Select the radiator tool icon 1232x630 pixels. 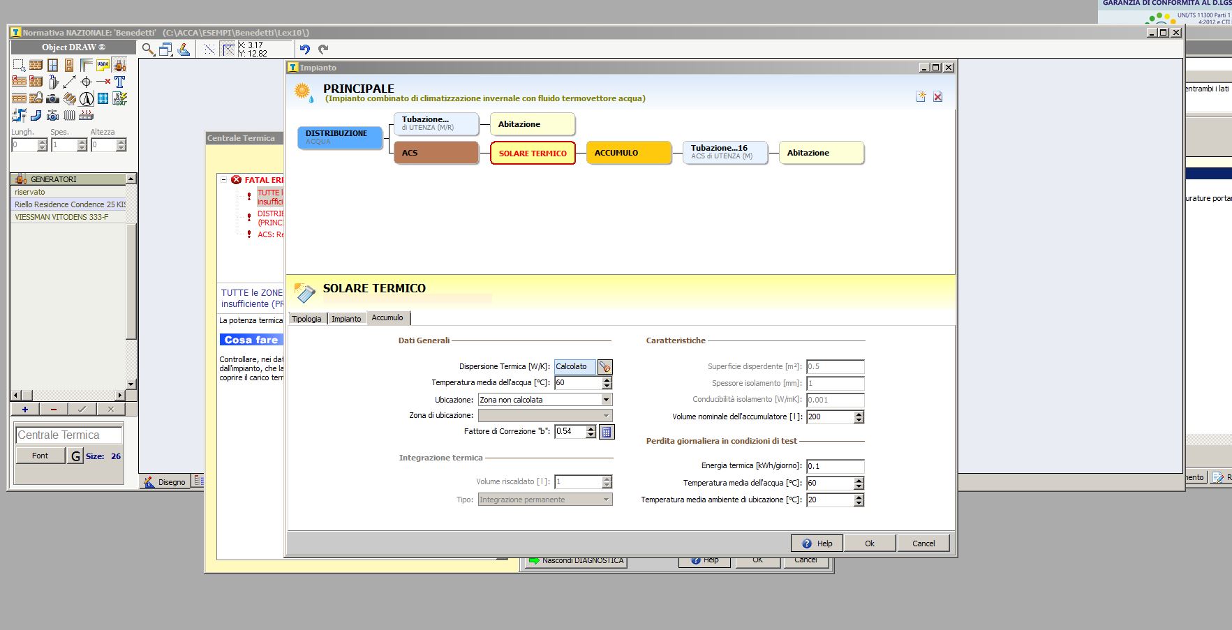69,115
